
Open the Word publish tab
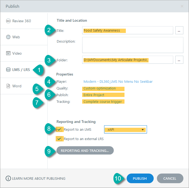click(24, 86)
